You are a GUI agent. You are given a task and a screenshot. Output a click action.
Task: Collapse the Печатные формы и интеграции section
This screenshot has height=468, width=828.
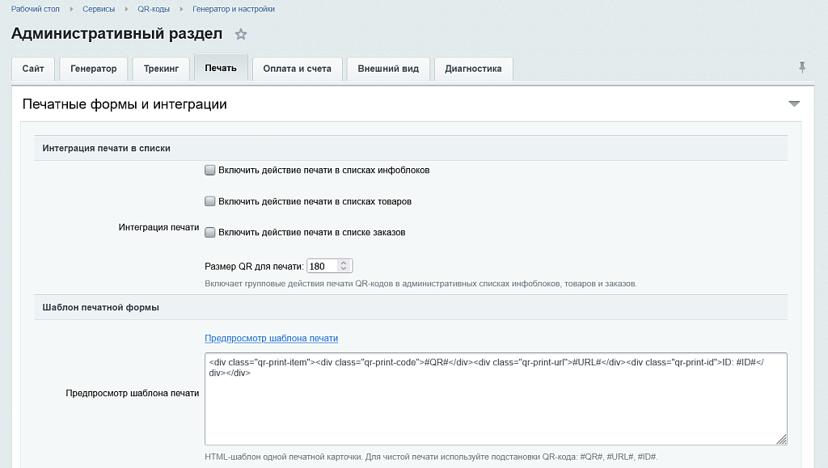point(794,104)
